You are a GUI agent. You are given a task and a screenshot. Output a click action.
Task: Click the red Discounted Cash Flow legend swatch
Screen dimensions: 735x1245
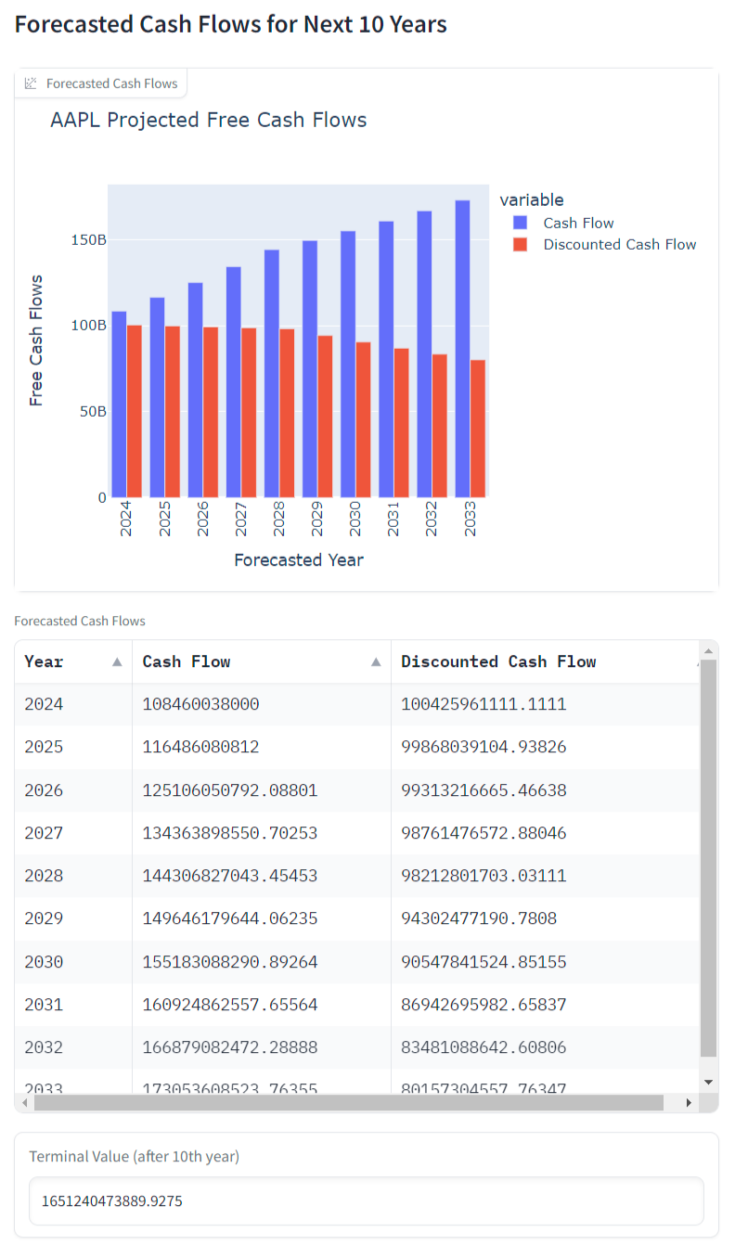coord(521,244)
